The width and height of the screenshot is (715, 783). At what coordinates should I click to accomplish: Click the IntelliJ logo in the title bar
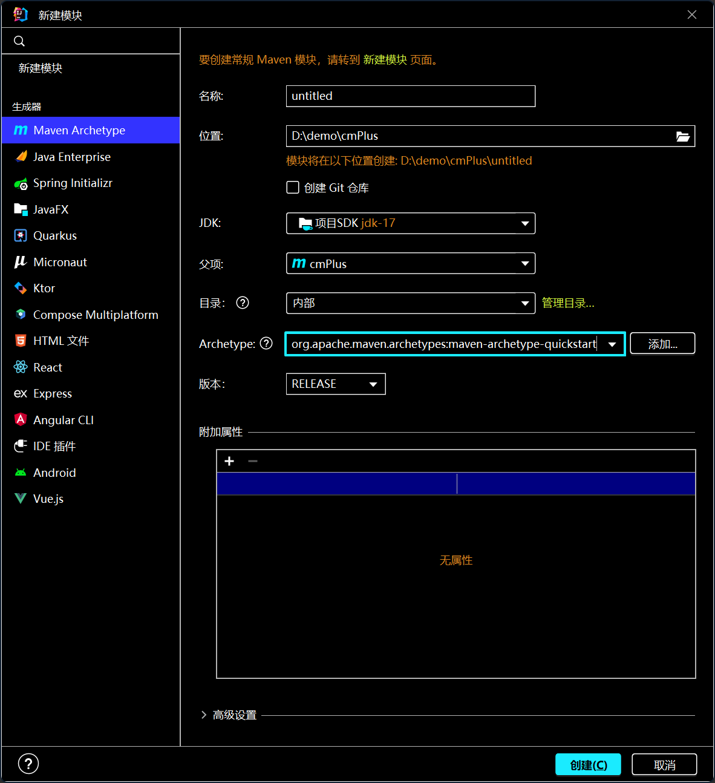(20, 15)
